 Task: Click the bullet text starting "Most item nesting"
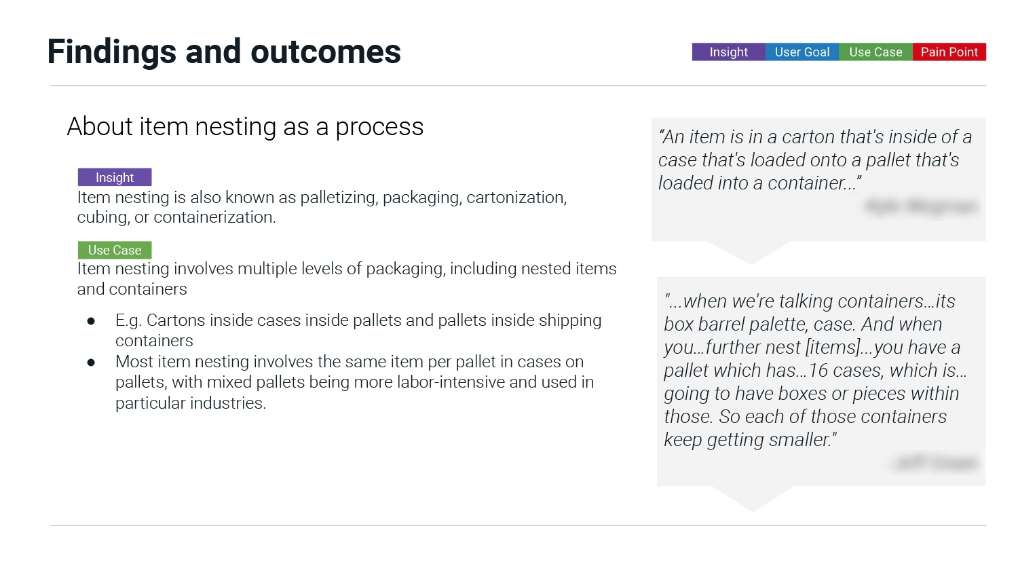[x=354, y=382]
